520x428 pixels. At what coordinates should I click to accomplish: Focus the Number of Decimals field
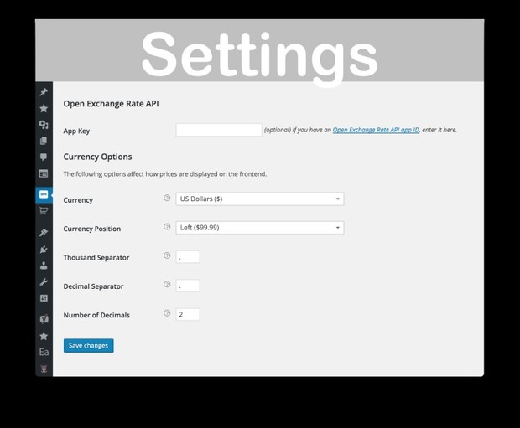coord(188,315)
